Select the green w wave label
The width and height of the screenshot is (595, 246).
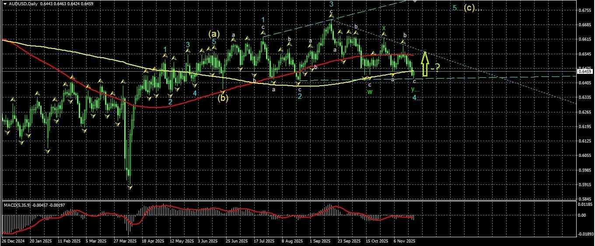coord(370,92)
